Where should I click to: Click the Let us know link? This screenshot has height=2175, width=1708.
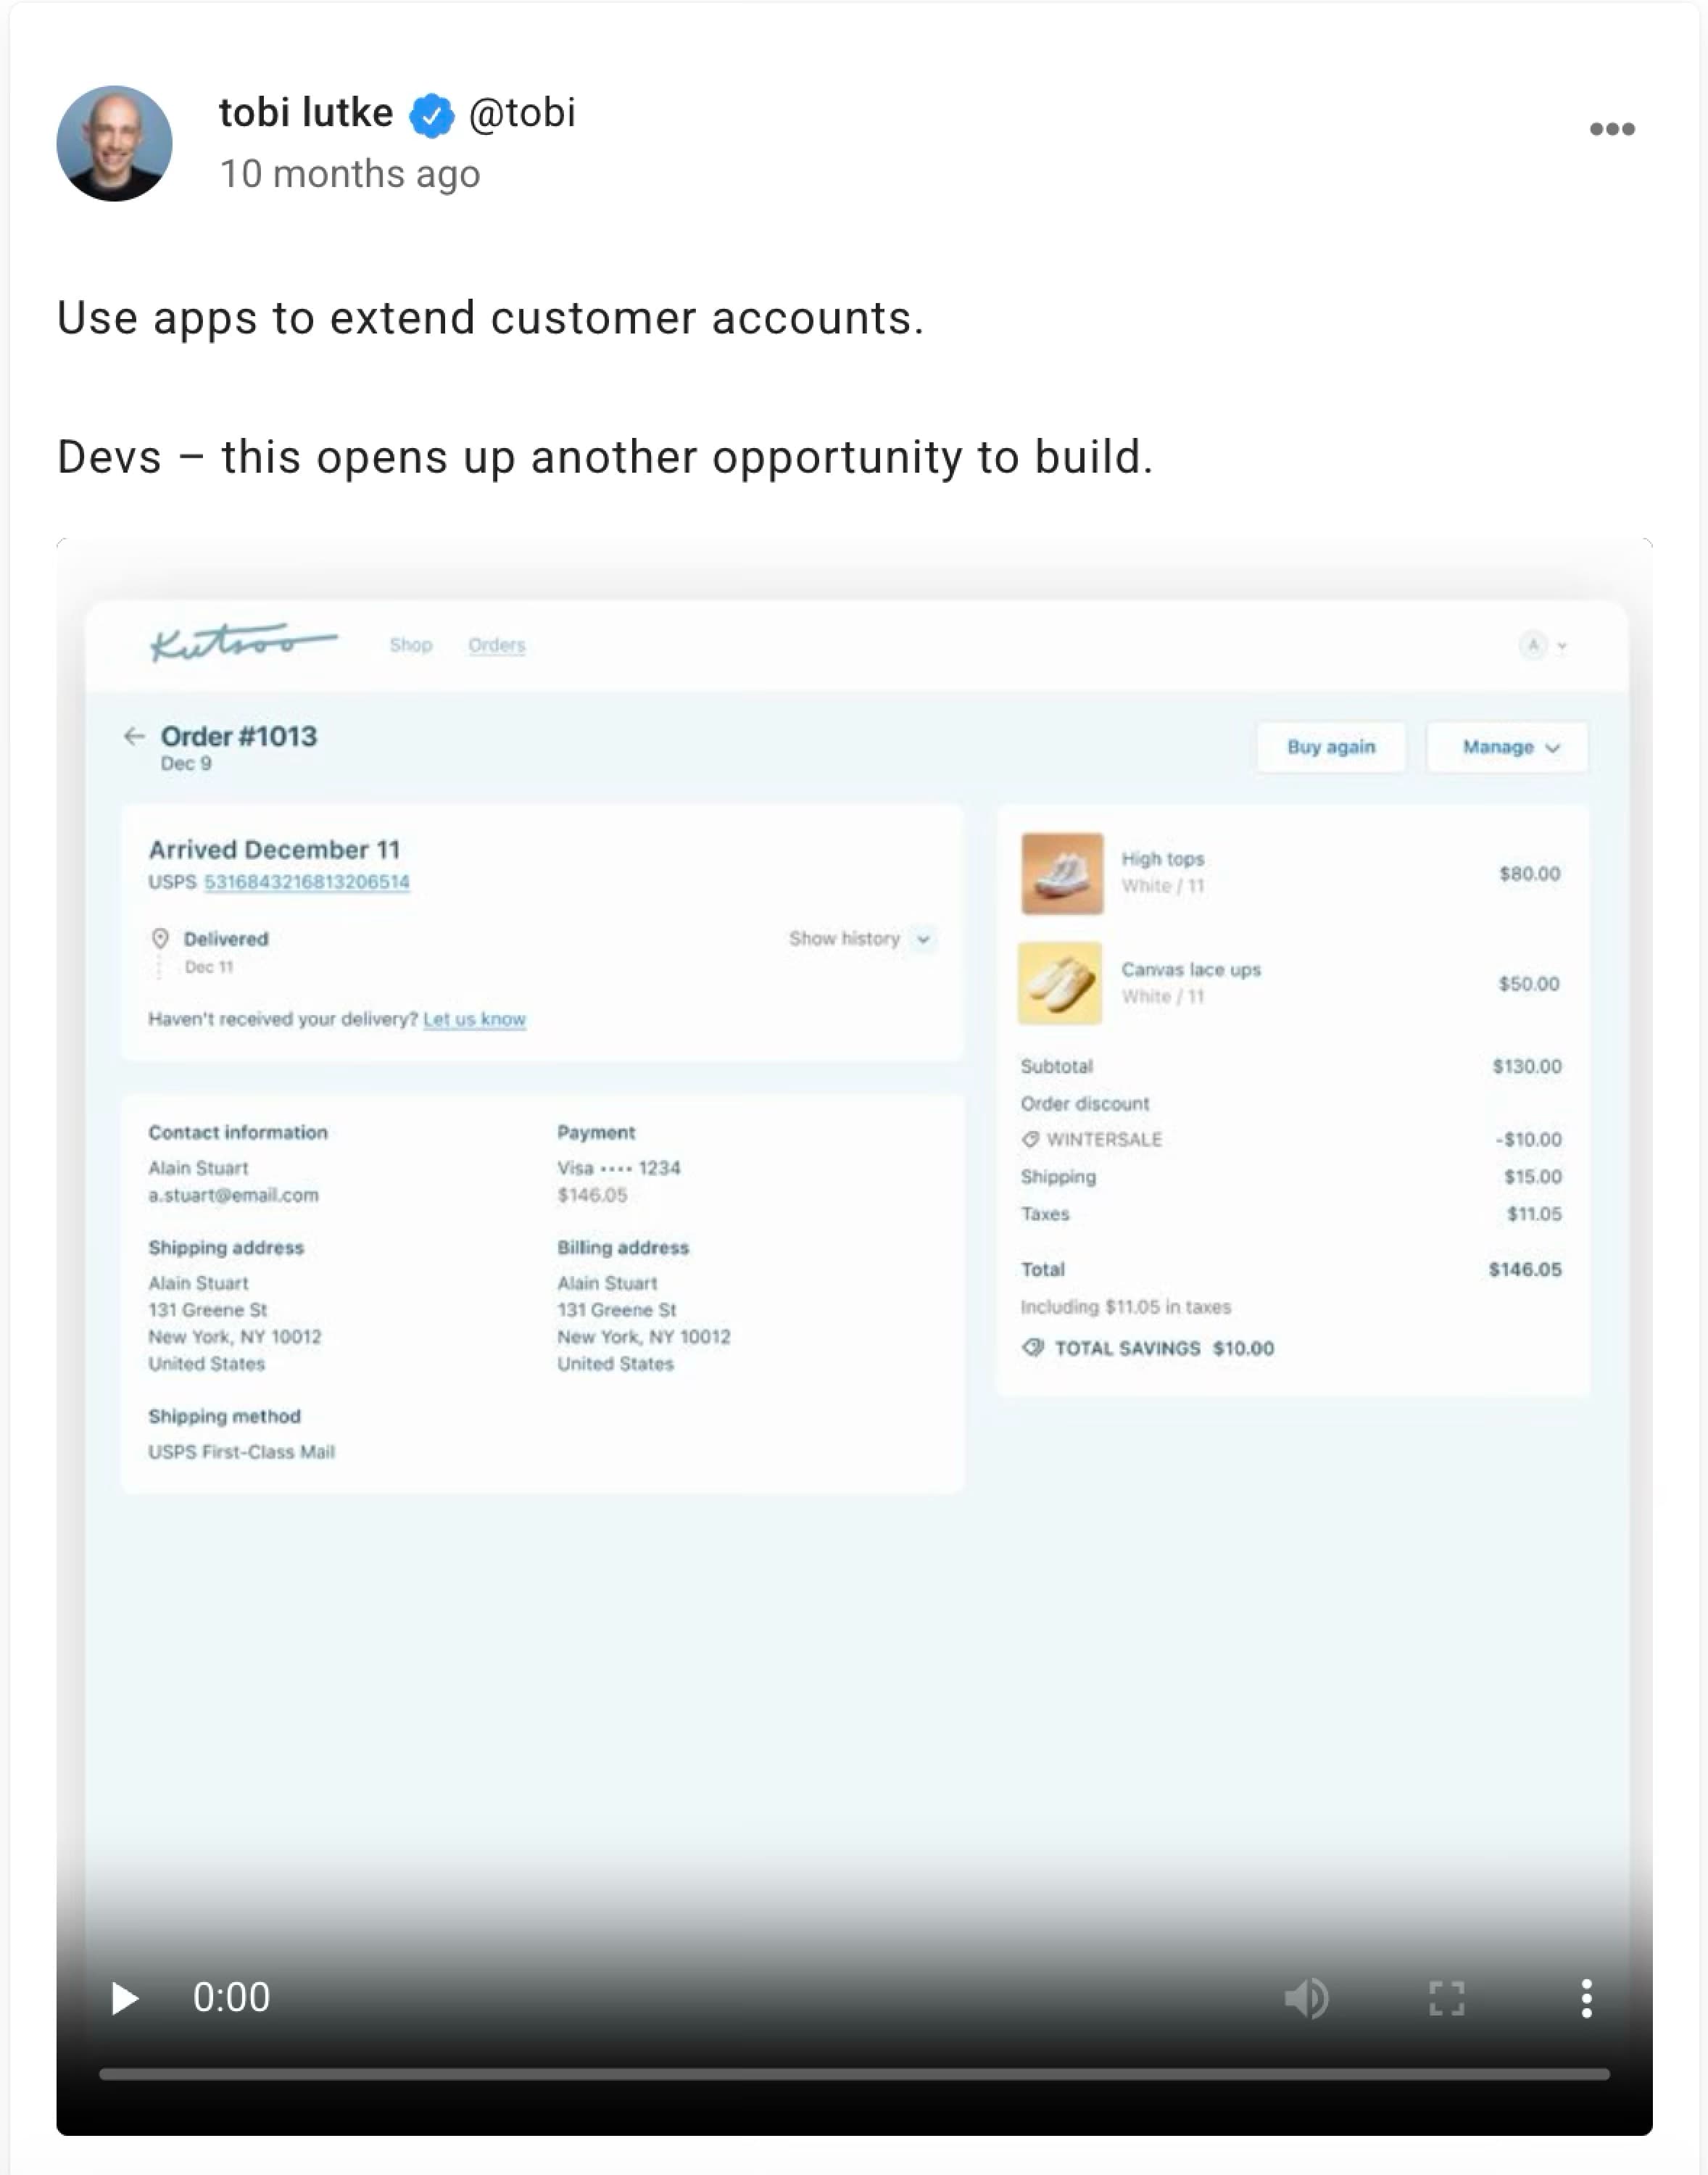click(x=475, y=1019)
